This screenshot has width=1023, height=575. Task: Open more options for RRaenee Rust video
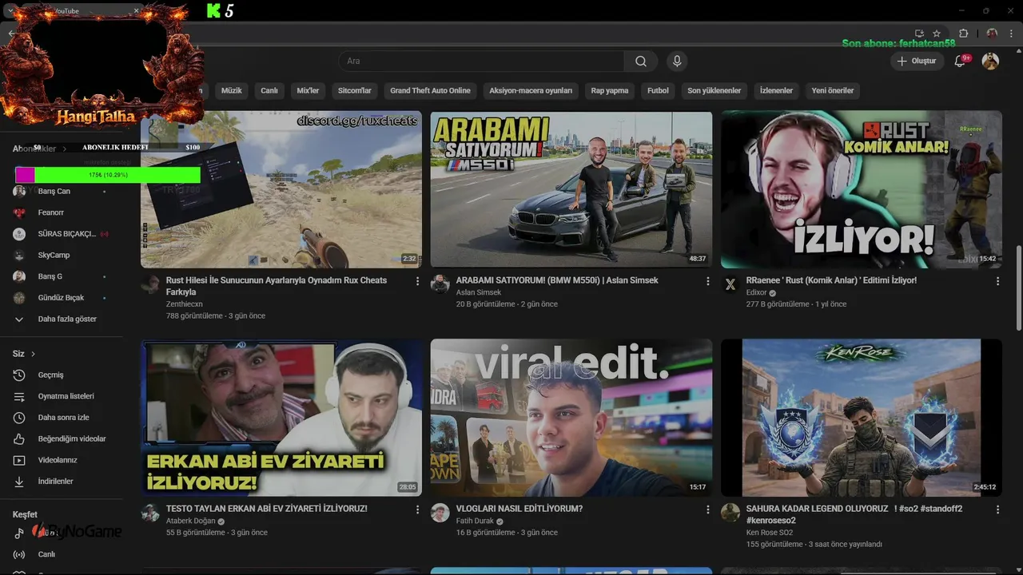pyautogui.click(x=997, y=281)
